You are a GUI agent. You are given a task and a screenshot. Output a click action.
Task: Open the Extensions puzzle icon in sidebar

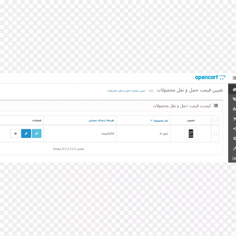pyautogui.click(x=234, y=109)
